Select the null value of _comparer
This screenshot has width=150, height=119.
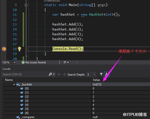pyautogui.click(x=95, y=117)
